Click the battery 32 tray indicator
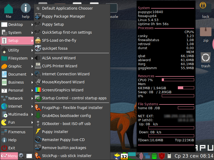214x160 pixels. point(124,156)
